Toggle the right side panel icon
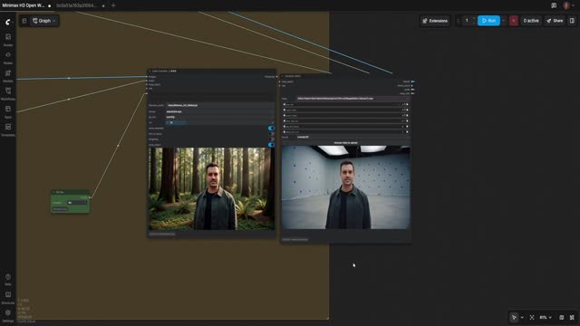580x326 pixels. click(572, 21)
